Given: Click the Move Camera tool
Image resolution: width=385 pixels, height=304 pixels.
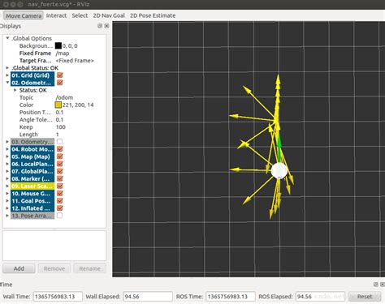Looking at the screenshot, I should click(x=24, y=15).
